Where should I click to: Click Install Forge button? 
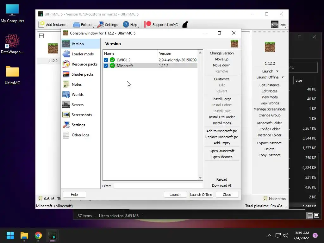tap(222, 99)
